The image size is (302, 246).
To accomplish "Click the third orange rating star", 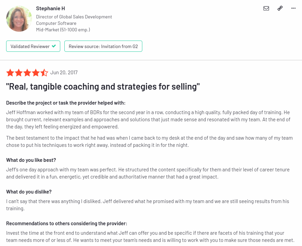I will (27, 73).
